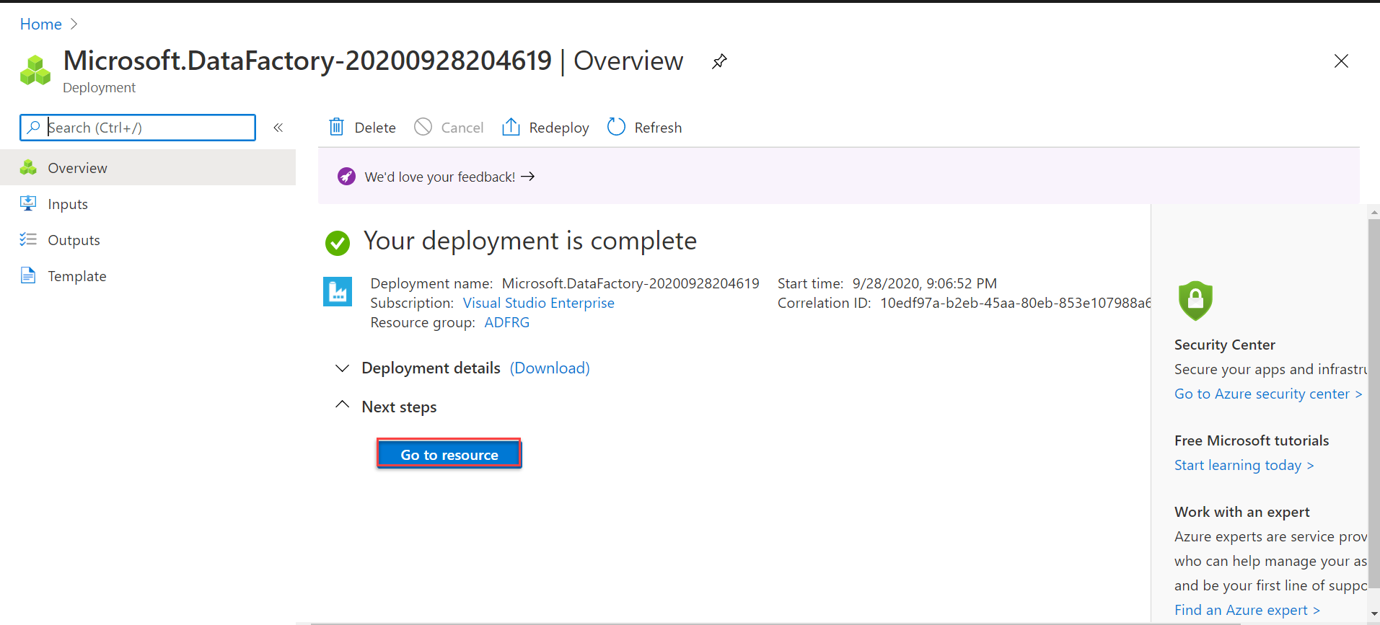1380x625 pixels.
Task: Click the feedback rocket icon
Action: coord(347,177)
